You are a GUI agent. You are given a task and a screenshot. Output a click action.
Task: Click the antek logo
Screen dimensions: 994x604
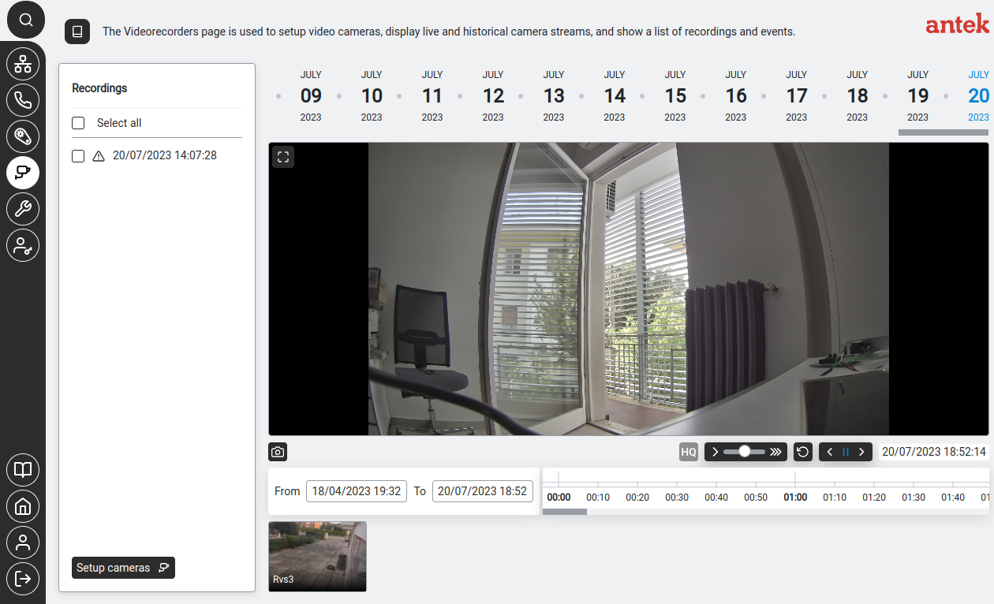[958, 24]
